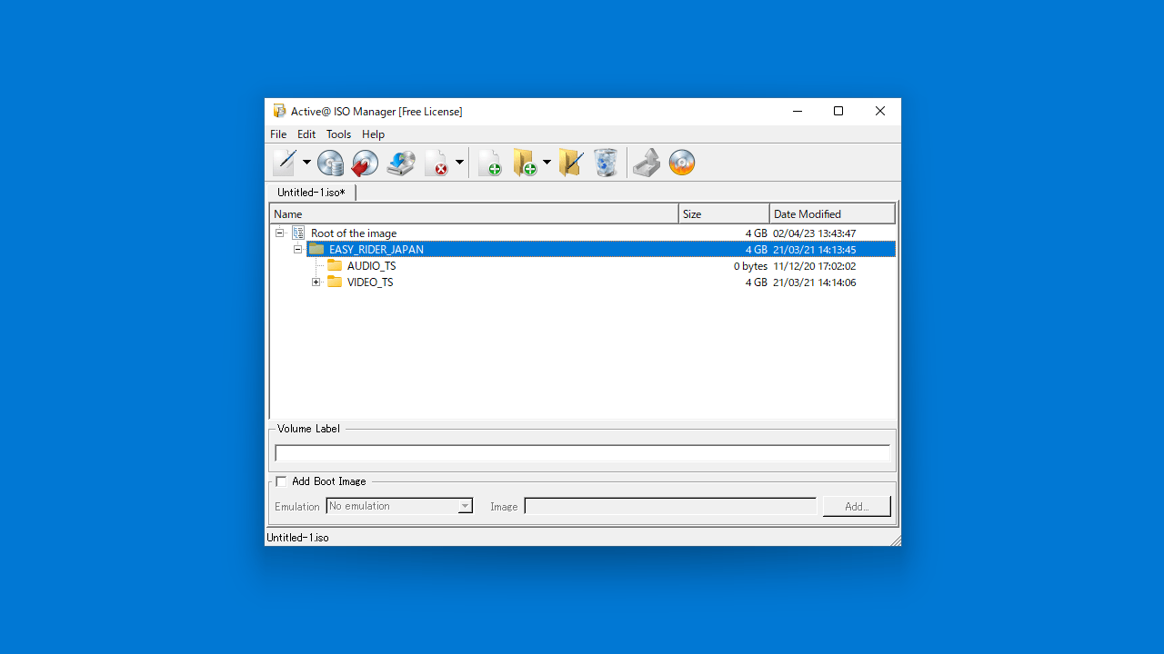
Task: Click the add file icon with green plus
Action: [x=490, y=163]
